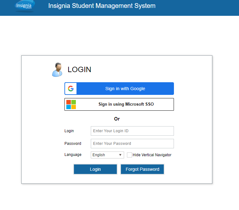Click the Hide Vertical Navigator label text

(152, 155)
